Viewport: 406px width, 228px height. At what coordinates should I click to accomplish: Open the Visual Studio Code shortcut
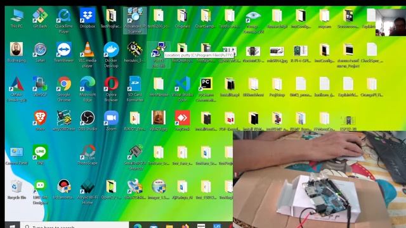182,89
